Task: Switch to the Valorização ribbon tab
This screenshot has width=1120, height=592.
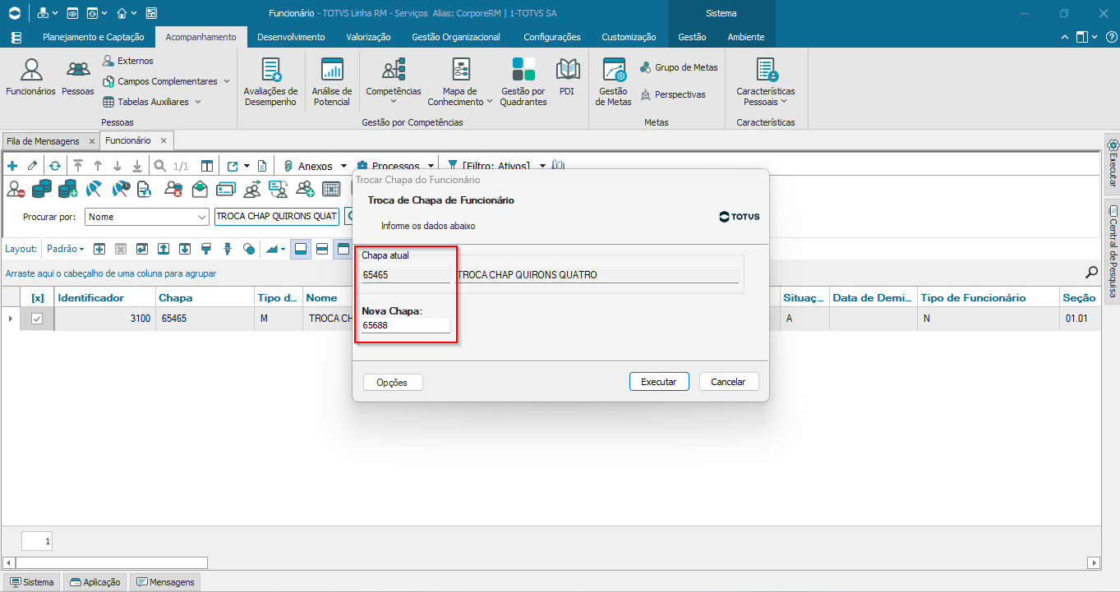Action: point(368,37)
